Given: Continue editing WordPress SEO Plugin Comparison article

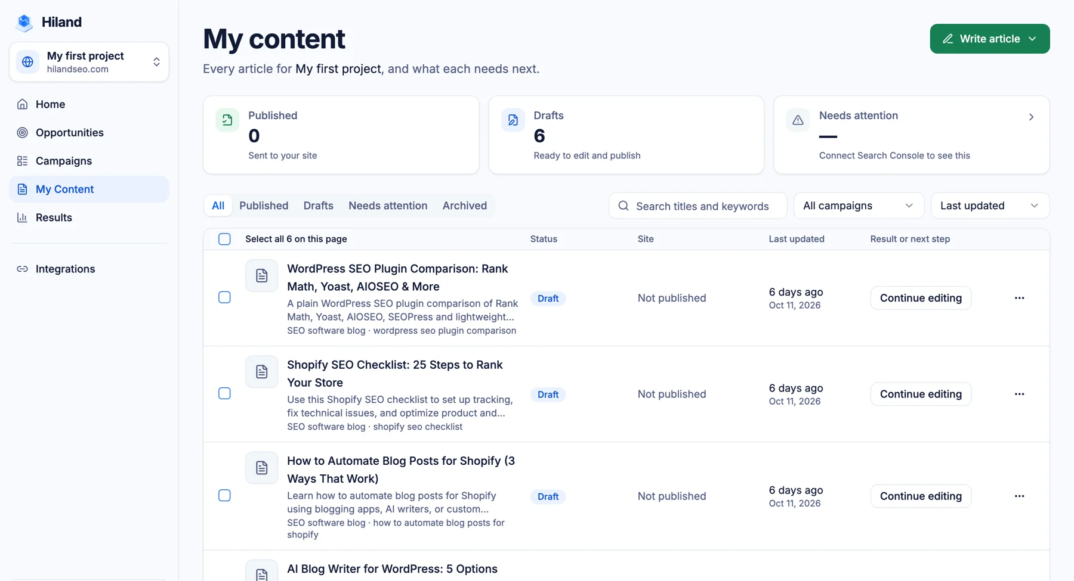Looking at the screenshot, I should point(921,298).
